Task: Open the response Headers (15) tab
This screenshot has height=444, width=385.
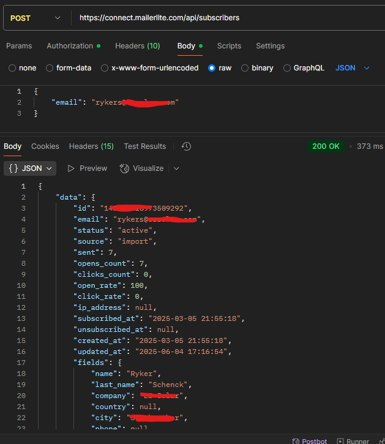Action: pyautogui.click(x=91, y=146)
